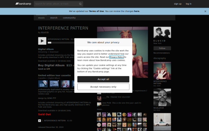Click third supporter avatar in first grid row
Screen dimensions: 209x131
click(x=109, y=115)
